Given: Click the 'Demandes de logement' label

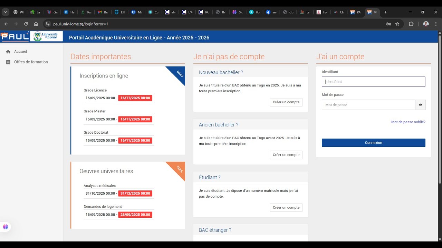Looking at the screenshot, I should [x=103, y=207].
